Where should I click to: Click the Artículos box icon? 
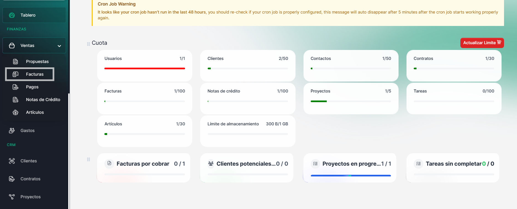pos(15,112)
